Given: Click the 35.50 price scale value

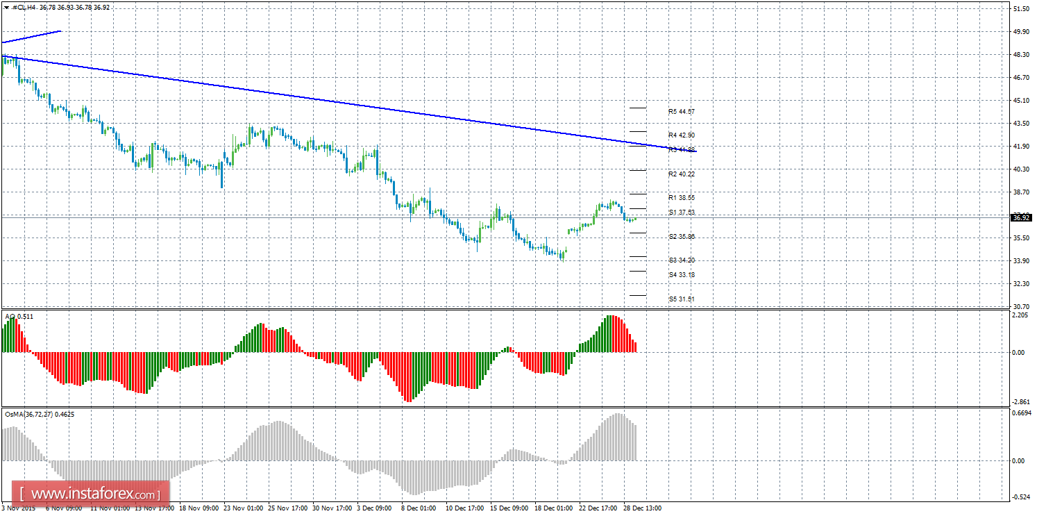Looking at the screenshot, I should coord(1021,238).
